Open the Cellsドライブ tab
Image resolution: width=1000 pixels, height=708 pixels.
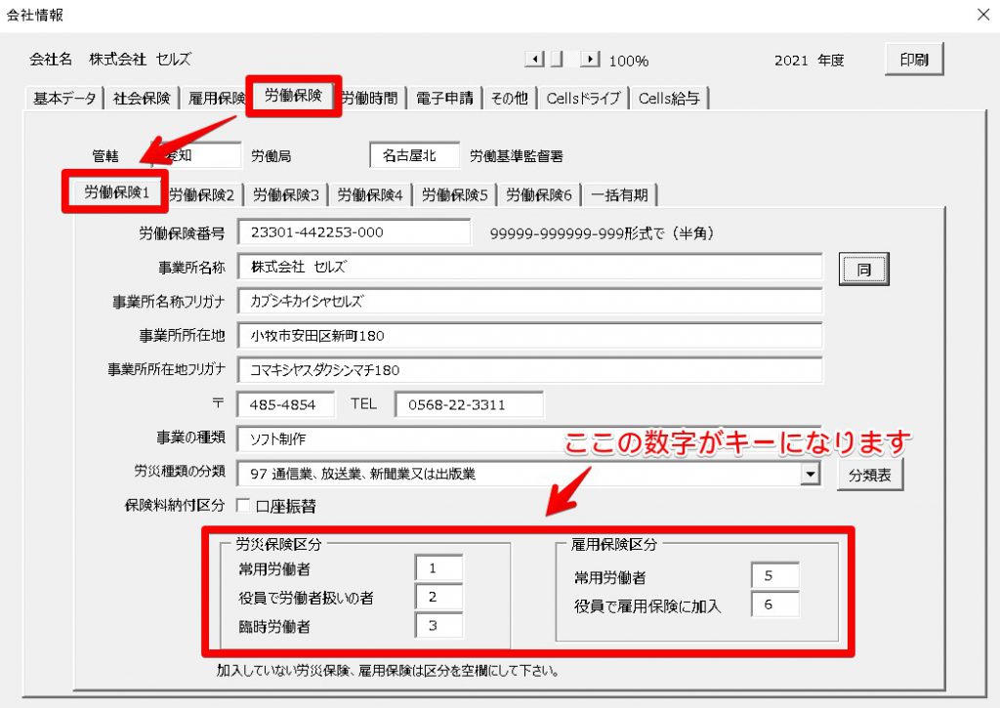point(584,99)
